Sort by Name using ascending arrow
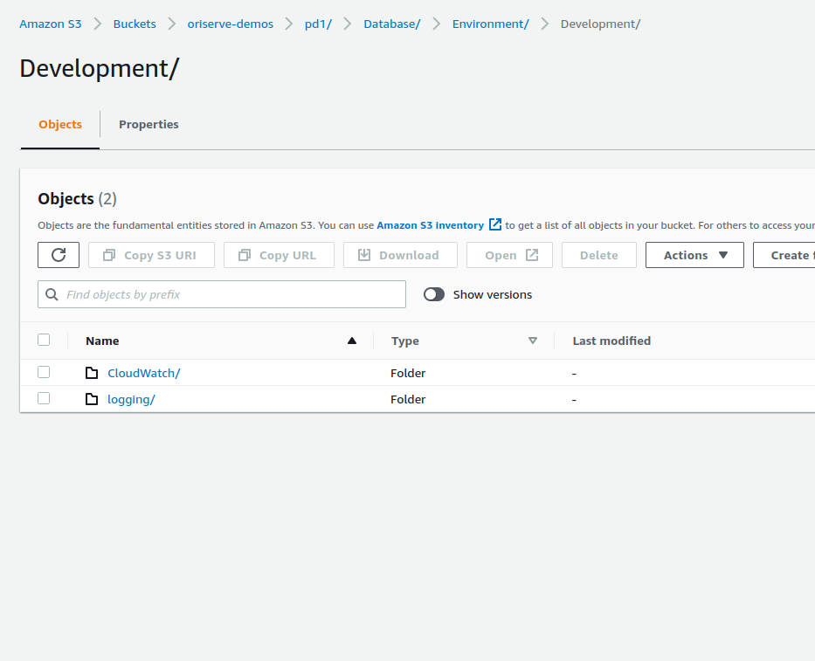Screen dimensions: 815x661 click(x=352, y=341)
